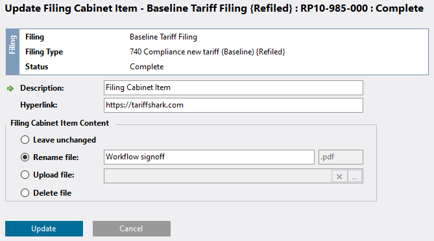Viewport: 434px width, 241px height.
Task: Select the Leave unchanged radio option
Action: pos(25,140)
